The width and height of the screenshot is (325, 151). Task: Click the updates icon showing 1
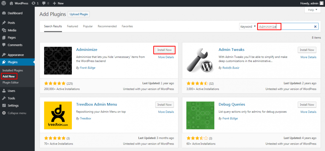[x=35, y=3]
